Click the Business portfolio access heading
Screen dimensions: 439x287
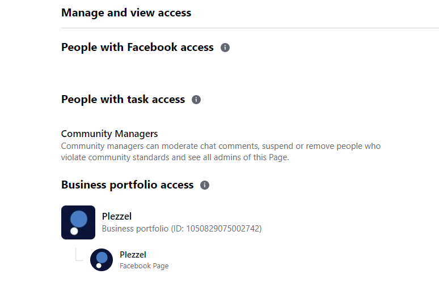coord(128,185)
